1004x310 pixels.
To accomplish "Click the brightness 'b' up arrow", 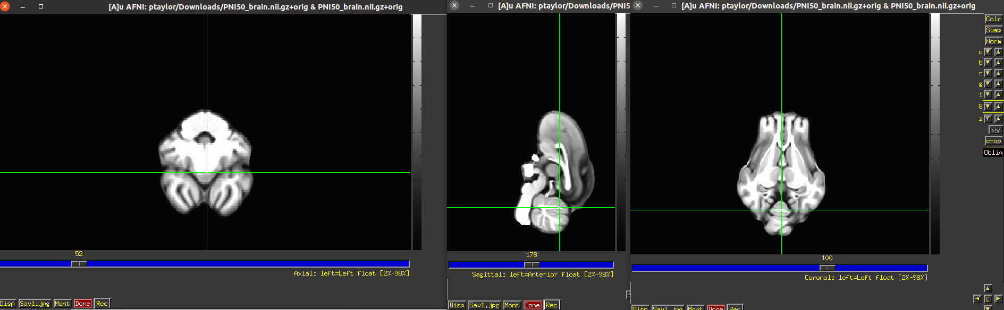I will point(998,63).
